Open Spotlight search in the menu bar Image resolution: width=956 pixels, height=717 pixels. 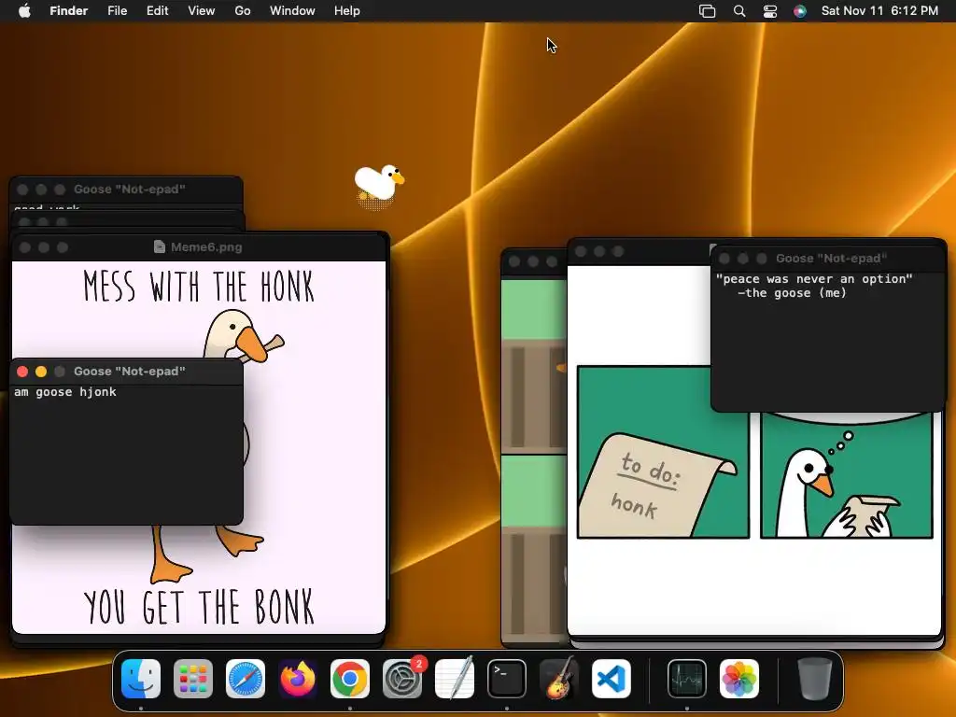tap(739, 11)
